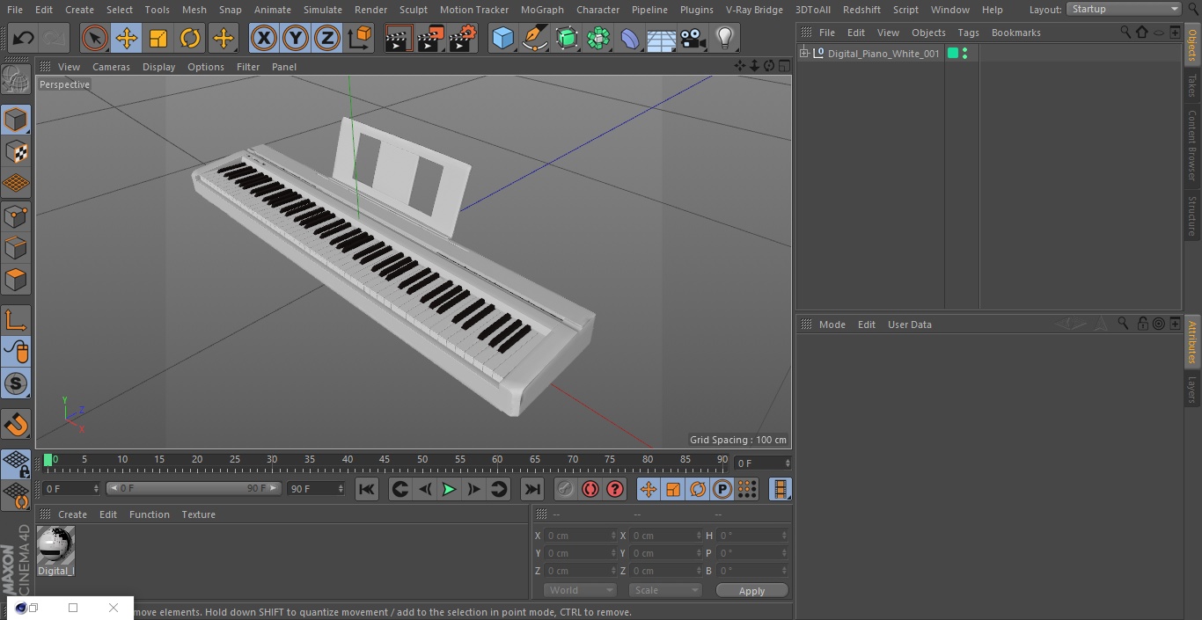Select Digital_Piano_White_001 in Object Manager

(883, 54)
